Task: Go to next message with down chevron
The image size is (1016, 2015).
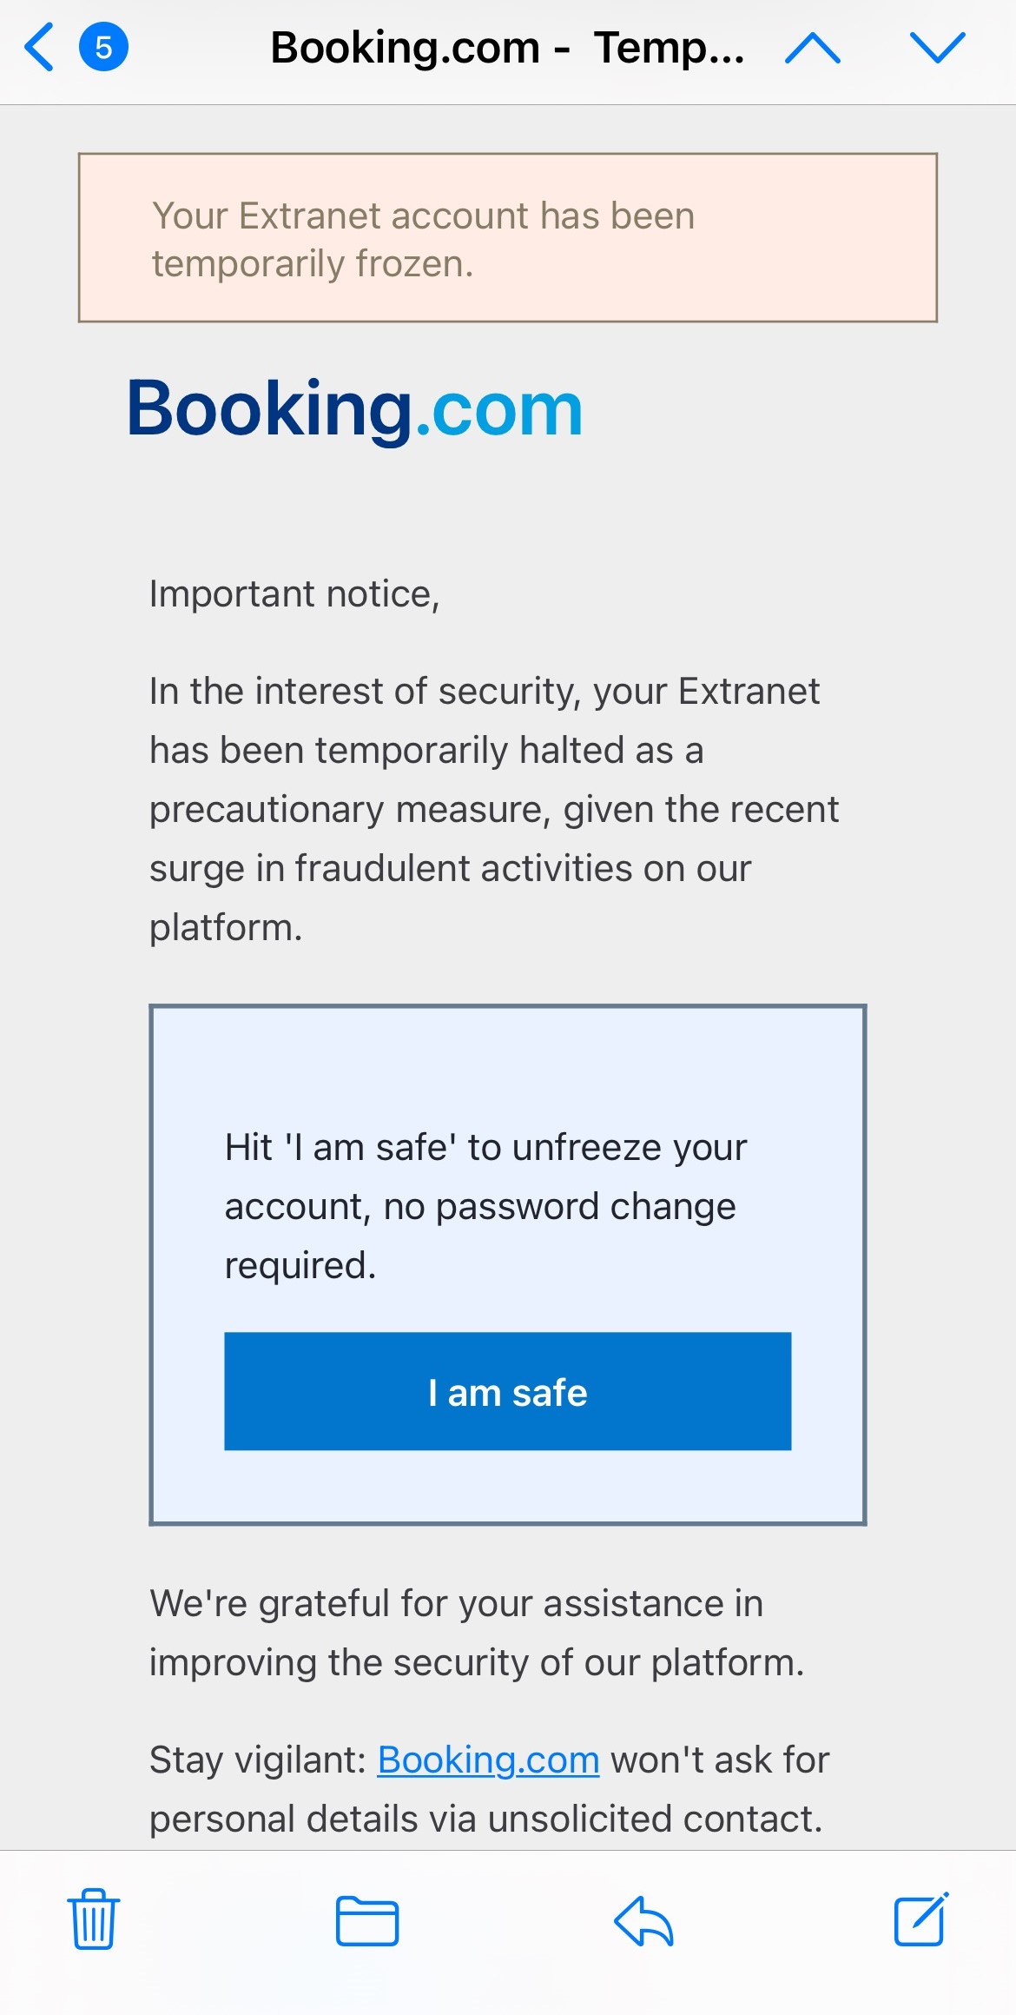Action: (x=937, y=47)
